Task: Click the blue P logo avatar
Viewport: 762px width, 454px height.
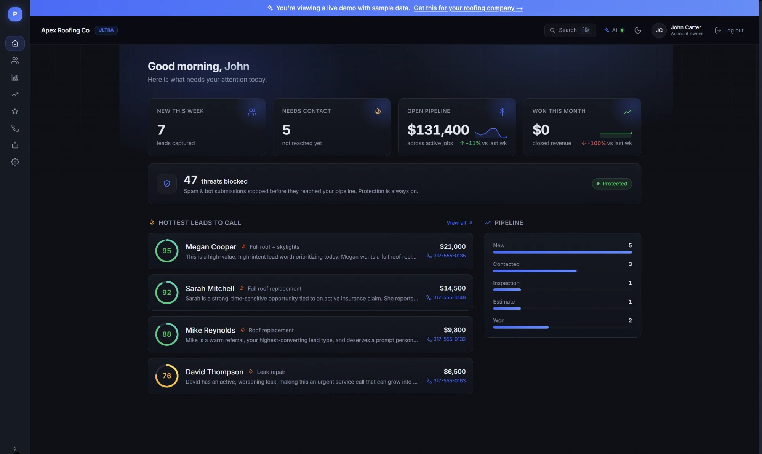Action: tap(15, 14)
